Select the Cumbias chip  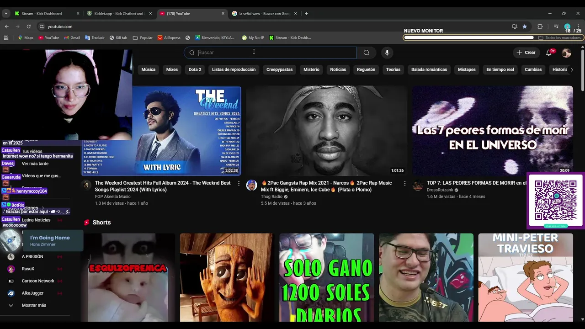pos(533,69)
